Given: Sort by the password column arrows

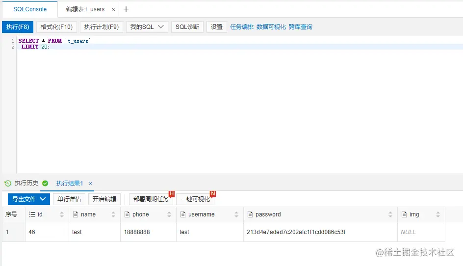Looking at the screenshot, I should click(x=390, y=214).
